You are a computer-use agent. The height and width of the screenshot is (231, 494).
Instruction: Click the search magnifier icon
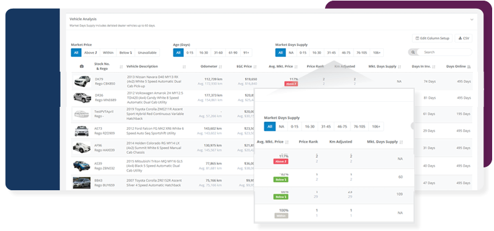coord(413,52)
